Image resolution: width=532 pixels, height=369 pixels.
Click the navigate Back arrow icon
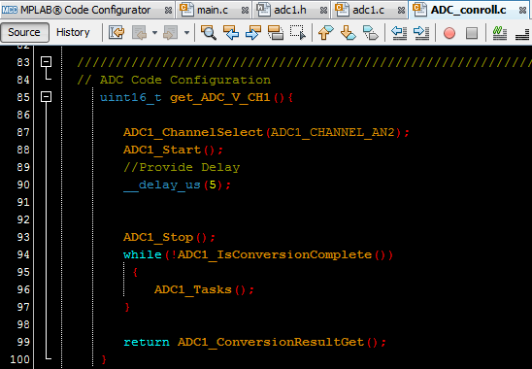140,33
